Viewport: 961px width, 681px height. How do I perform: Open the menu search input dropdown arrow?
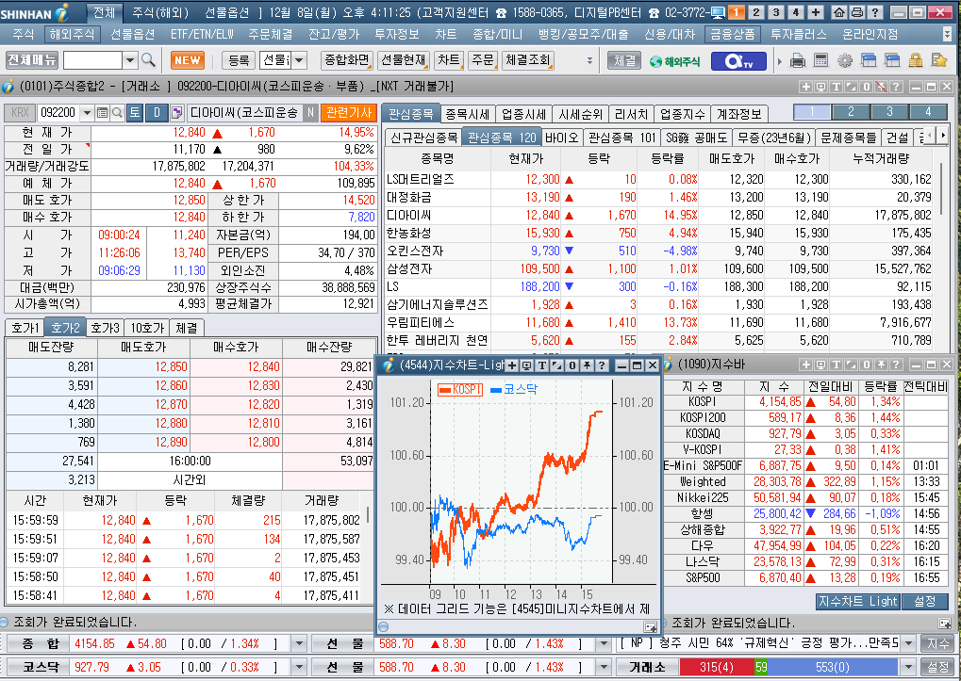point(130,60)
